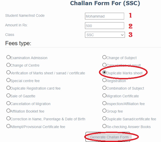Choose the Registration fee type
The height and width of the screenshot is (142, 161).
coord(104,80)
